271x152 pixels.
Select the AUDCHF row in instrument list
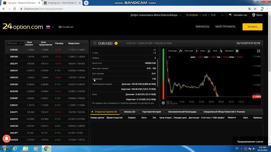point(47,119)
